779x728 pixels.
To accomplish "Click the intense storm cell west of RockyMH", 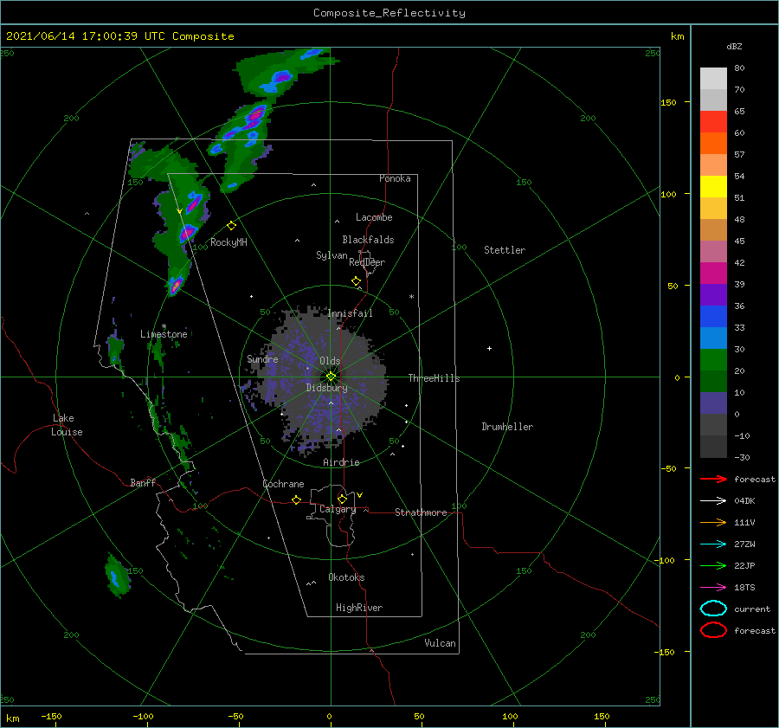I will [188, 232].
